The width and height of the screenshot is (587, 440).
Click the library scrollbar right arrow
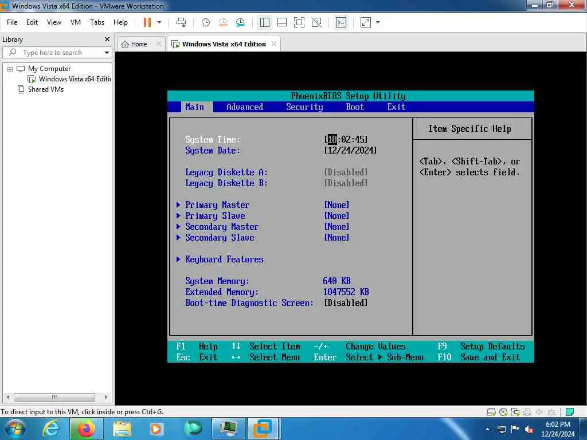[106, 397]
